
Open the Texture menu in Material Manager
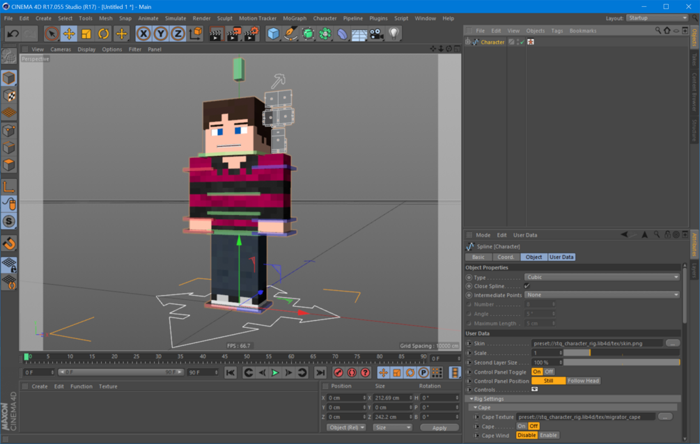[x=108, y=386]
